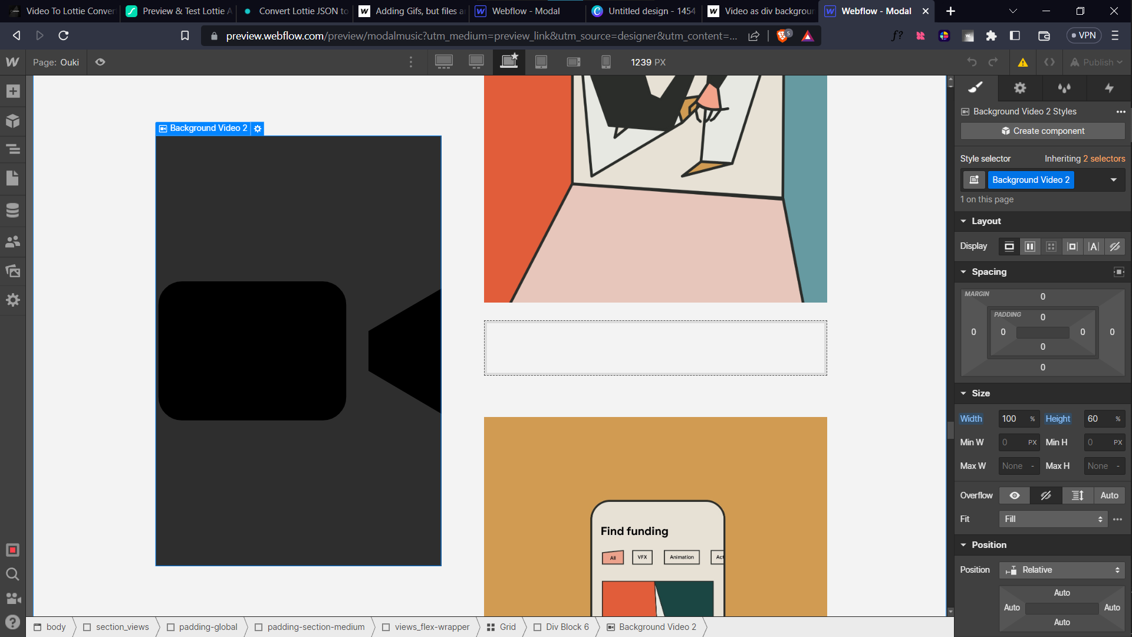This screenshot has height=637, width=1132.
Task: Open the Add Elements panel
Action: (13, 91)
